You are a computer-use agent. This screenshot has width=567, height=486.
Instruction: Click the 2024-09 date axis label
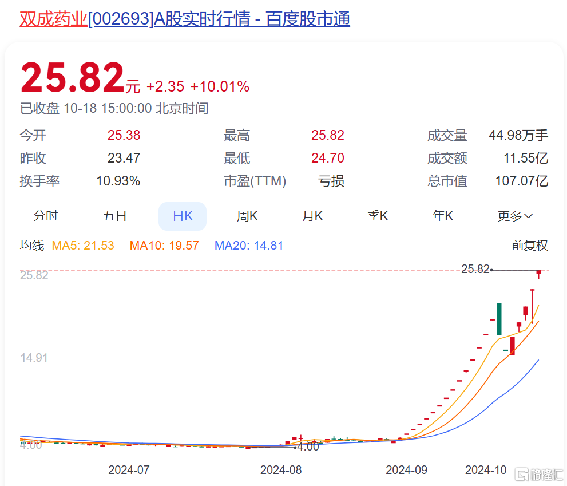click(406, 470)
